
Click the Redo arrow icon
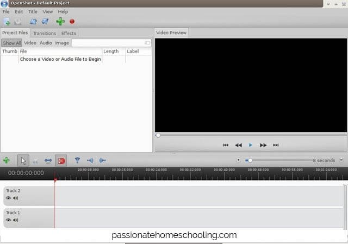45,22
